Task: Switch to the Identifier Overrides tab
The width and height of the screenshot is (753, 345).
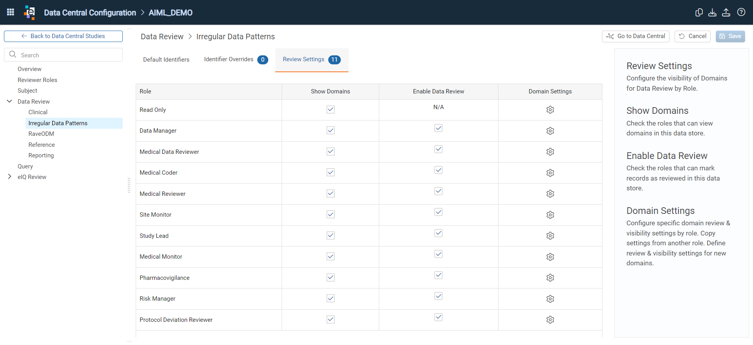Action: [x=236, y=60]
